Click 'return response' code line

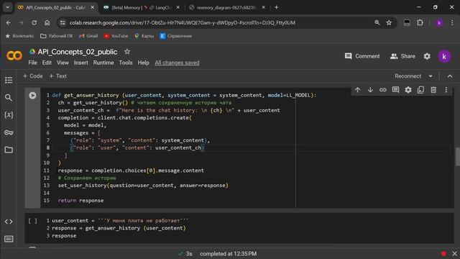pos(80,201)
